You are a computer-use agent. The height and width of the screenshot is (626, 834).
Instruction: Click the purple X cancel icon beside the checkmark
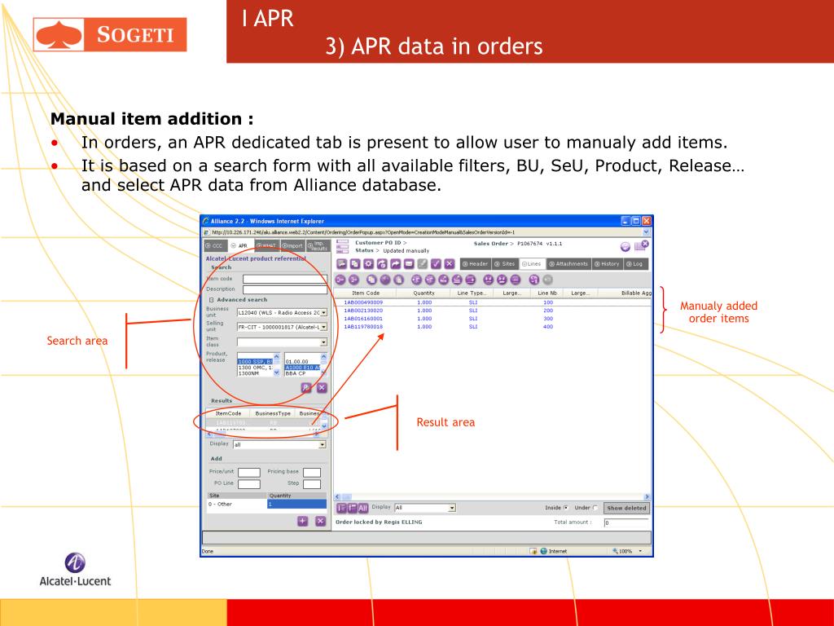tap(450, 263)
